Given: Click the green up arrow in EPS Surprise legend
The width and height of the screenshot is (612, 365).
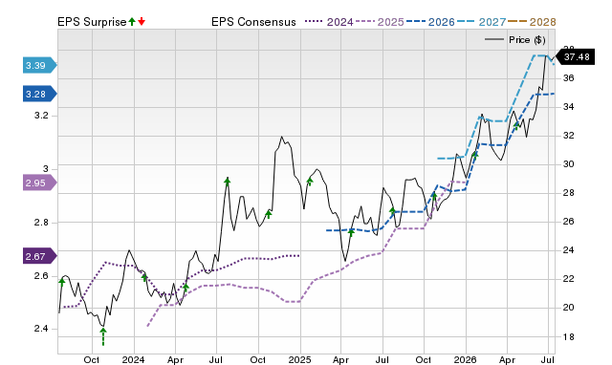Looking at the screenshot, I should (132, 22).
